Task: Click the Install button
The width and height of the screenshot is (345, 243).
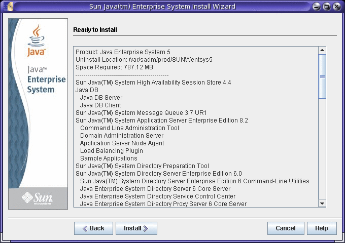Action: pyautogui.click(x=136, y=228)
